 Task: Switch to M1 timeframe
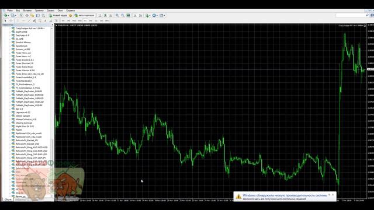pyautogui.click(x=63, y=21)
